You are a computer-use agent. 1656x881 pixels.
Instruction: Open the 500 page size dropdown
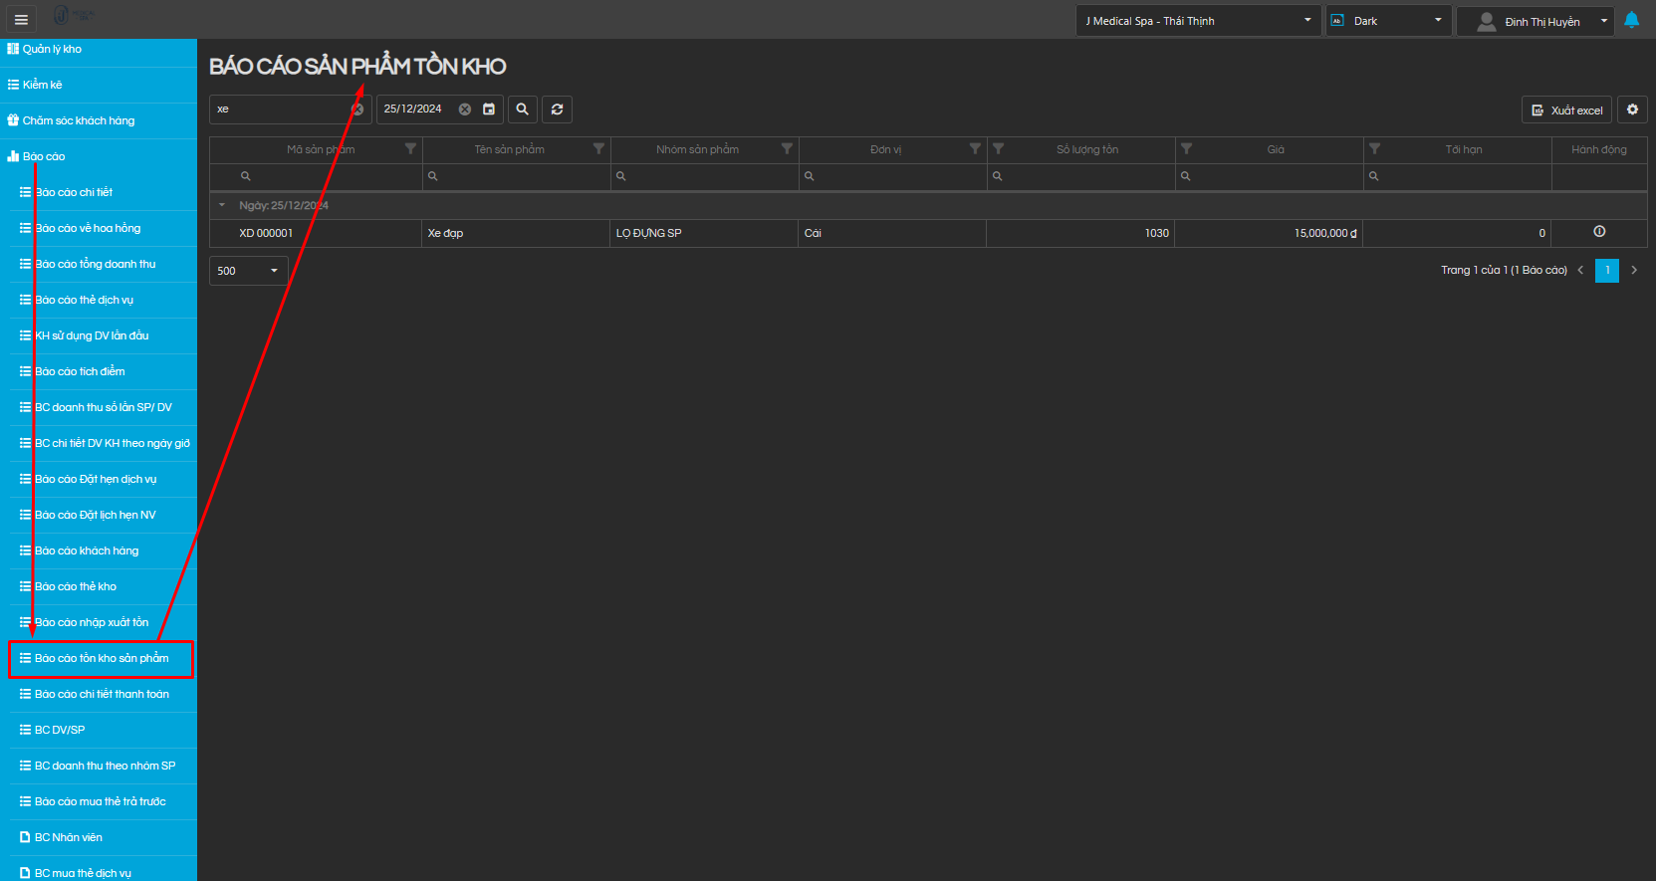point(249,271)
